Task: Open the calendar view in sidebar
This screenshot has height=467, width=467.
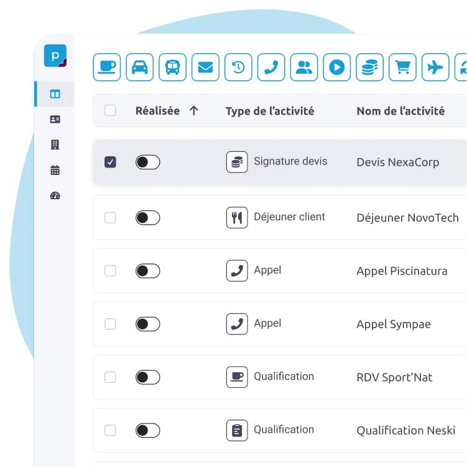Action: (55, 170)
